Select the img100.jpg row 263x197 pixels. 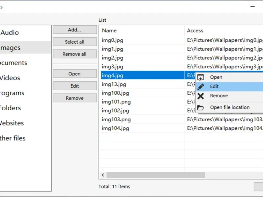(x=143, y=93)
